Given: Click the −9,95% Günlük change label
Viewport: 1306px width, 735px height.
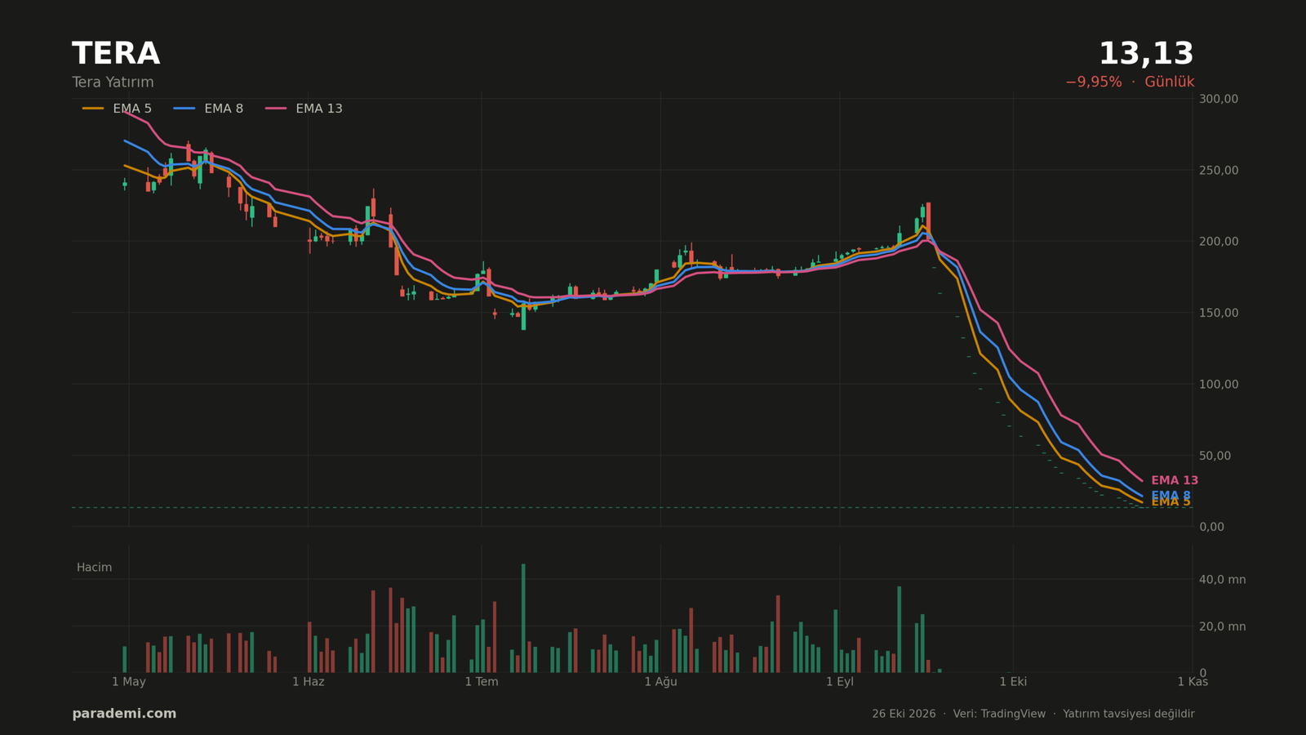Looking at the screenshot, I should [x=1130, y=82].
